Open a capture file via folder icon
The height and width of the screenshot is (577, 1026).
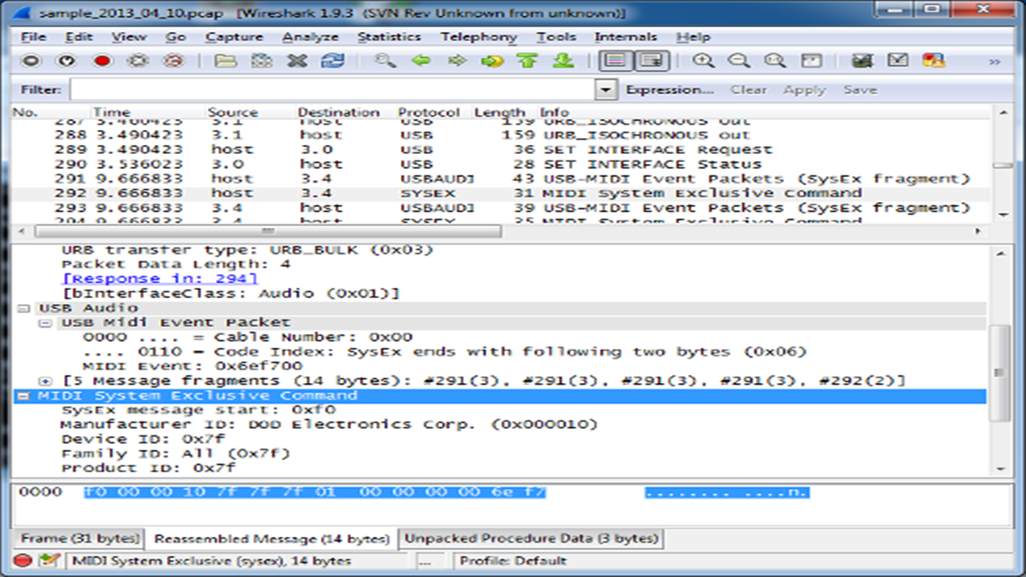coord(225,61)
